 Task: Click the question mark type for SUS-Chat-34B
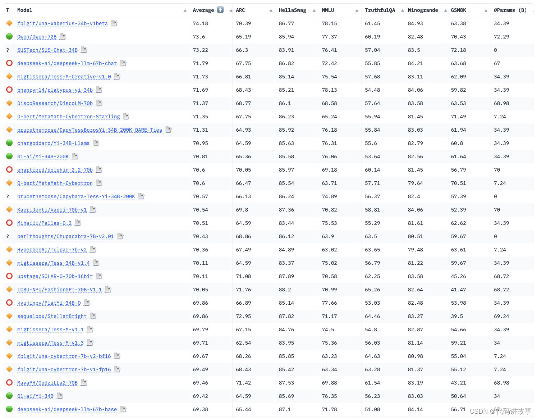8,50
